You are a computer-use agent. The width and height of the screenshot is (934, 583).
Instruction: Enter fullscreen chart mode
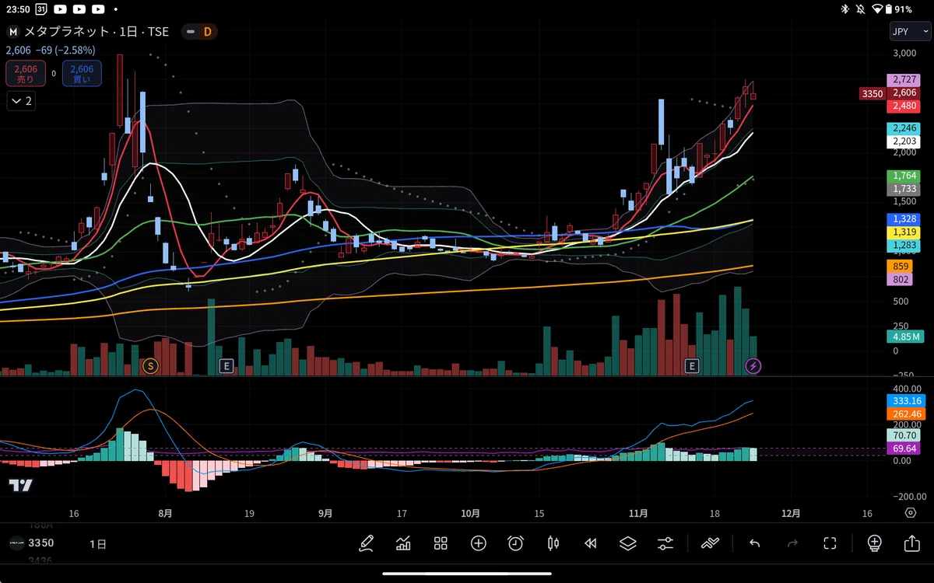830,543
